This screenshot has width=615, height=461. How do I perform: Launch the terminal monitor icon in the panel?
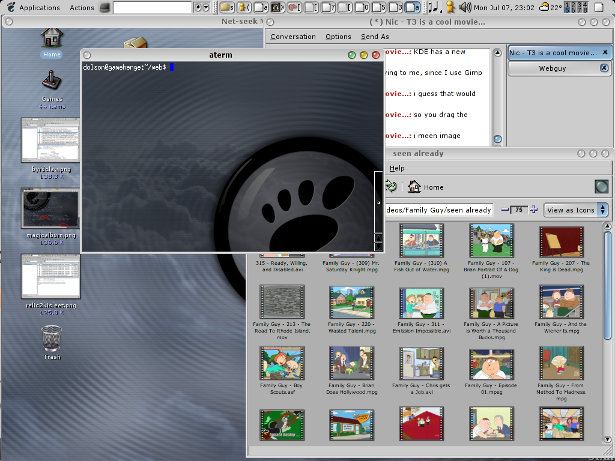point(105,7)
